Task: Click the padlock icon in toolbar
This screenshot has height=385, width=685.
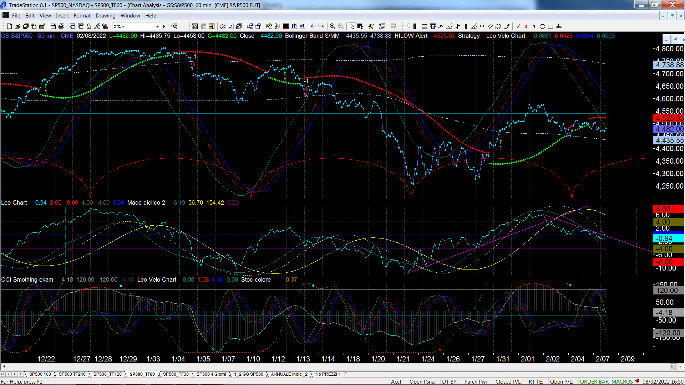Action: [89, 26]
